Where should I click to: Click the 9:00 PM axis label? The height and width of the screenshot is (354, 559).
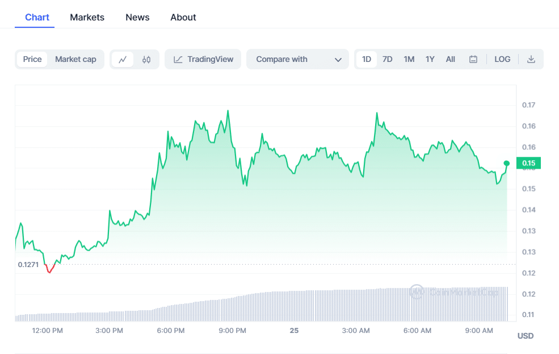(x=233, y=331)
